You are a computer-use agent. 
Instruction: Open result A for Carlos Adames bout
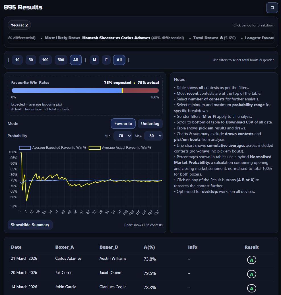[251, 260]
